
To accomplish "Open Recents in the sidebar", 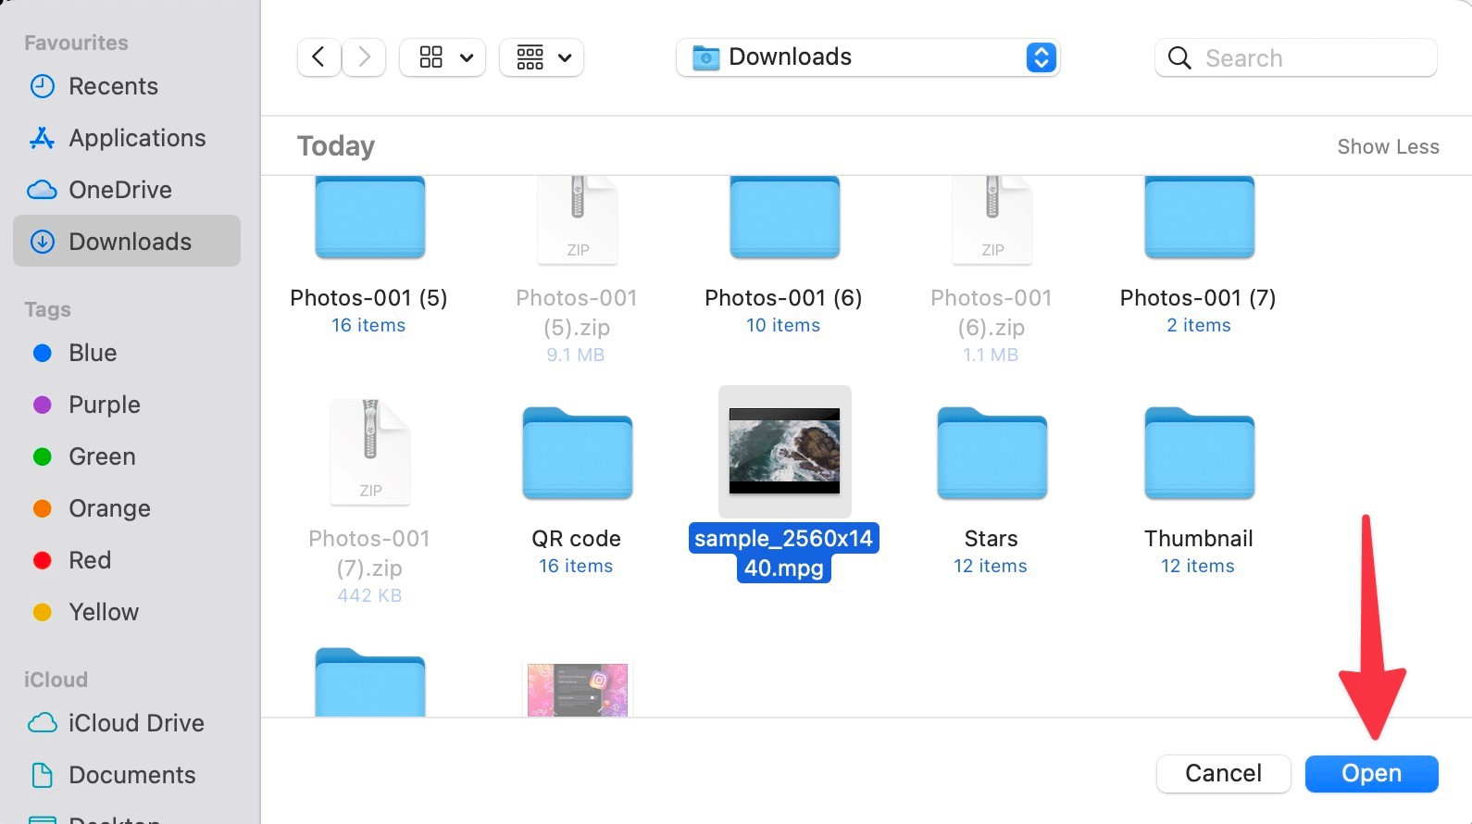I will 127,86.
